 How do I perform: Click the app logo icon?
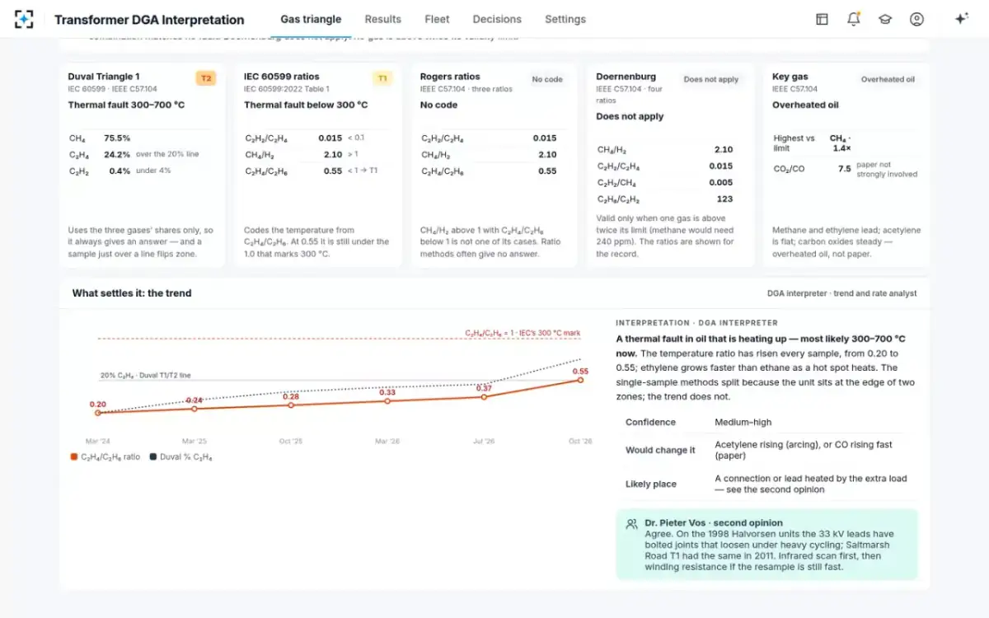(x=24, y=19)
